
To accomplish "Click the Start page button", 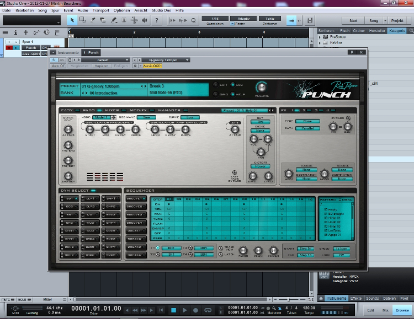I will click(x=353, y=20).
